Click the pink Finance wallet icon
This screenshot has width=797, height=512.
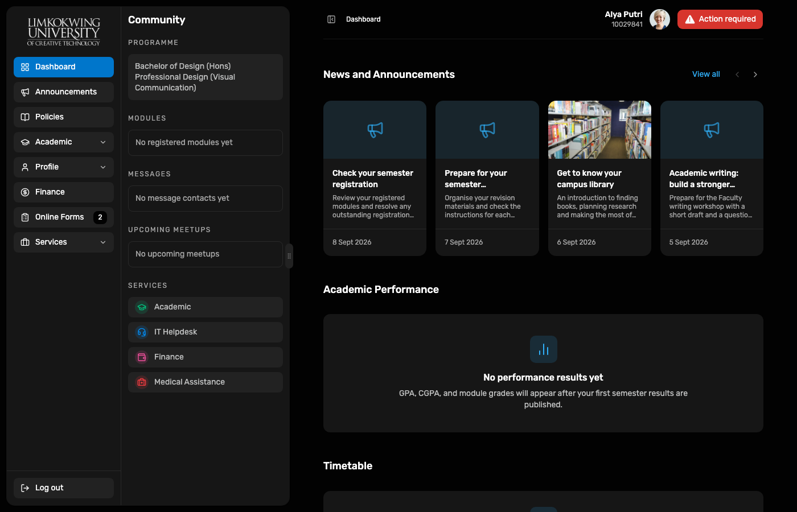coord(142,357)
